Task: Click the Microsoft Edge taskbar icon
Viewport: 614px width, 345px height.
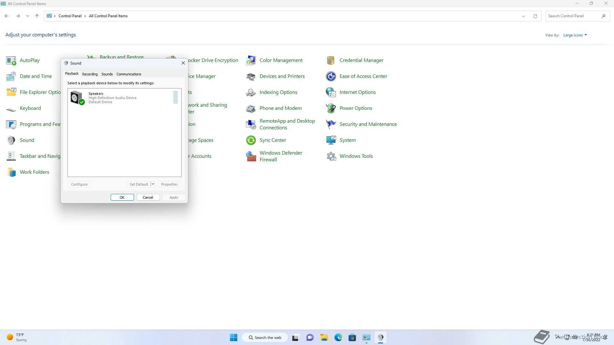Action: [x=338, y=337]
